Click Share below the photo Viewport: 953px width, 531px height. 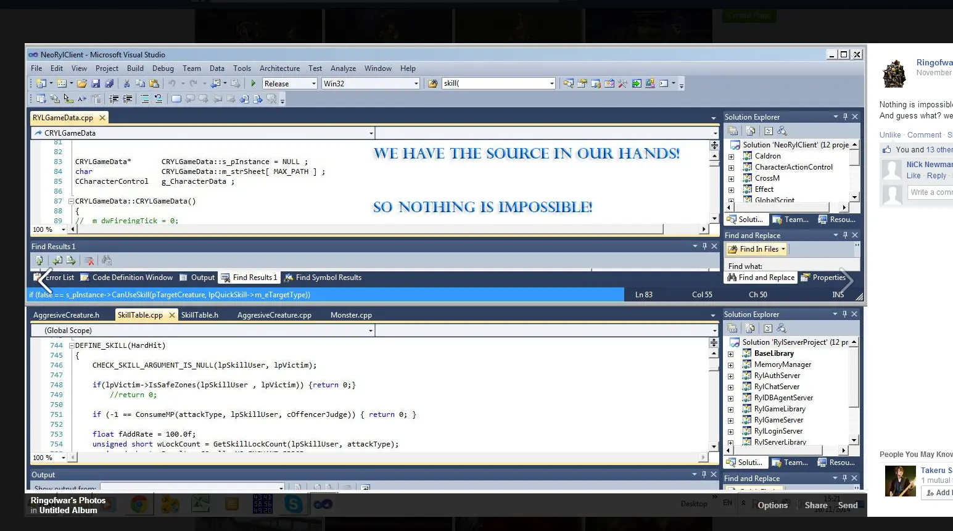pyautogui.click(x=816, y=505)
